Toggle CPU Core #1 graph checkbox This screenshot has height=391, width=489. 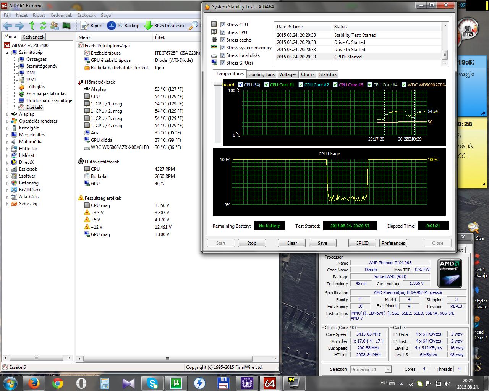(266, 85)
